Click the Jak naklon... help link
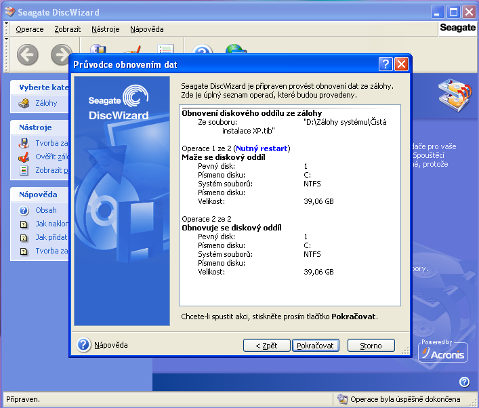 pos(52,224)
